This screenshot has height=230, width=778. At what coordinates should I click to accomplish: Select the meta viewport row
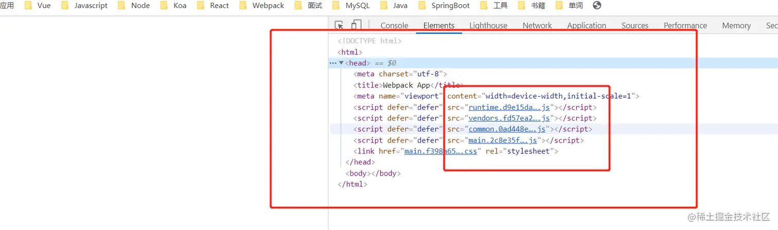tap(496, 96)
